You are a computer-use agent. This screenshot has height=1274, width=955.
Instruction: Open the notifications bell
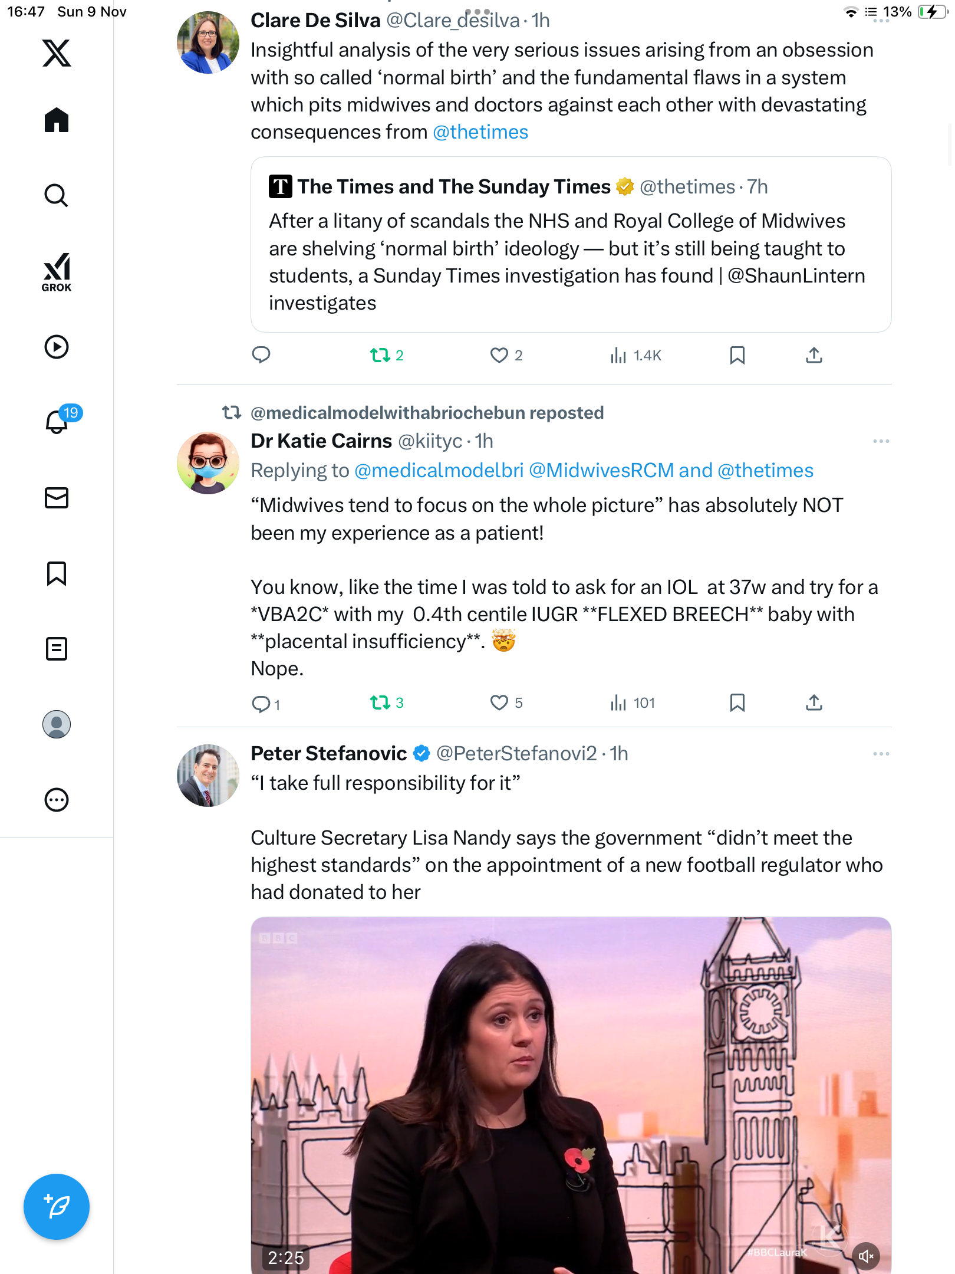pos(57,422)
